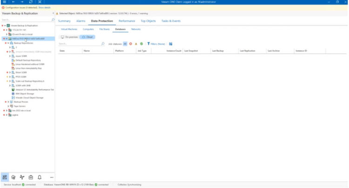Screen dimensions: 349x188
Task: Collapse the Backup Repositories node
Action: pos(8,43)
